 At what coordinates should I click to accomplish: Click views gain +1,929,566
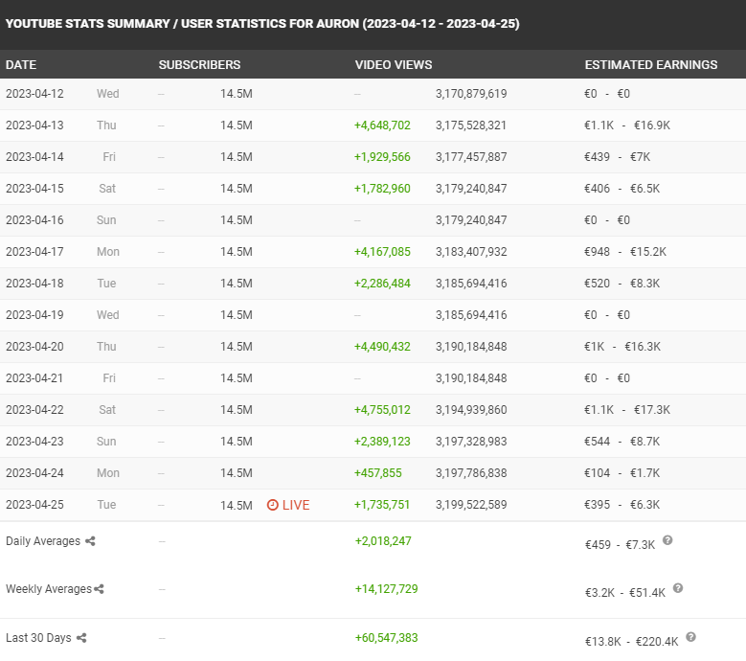pyautogui.click(x=382, y=157)
